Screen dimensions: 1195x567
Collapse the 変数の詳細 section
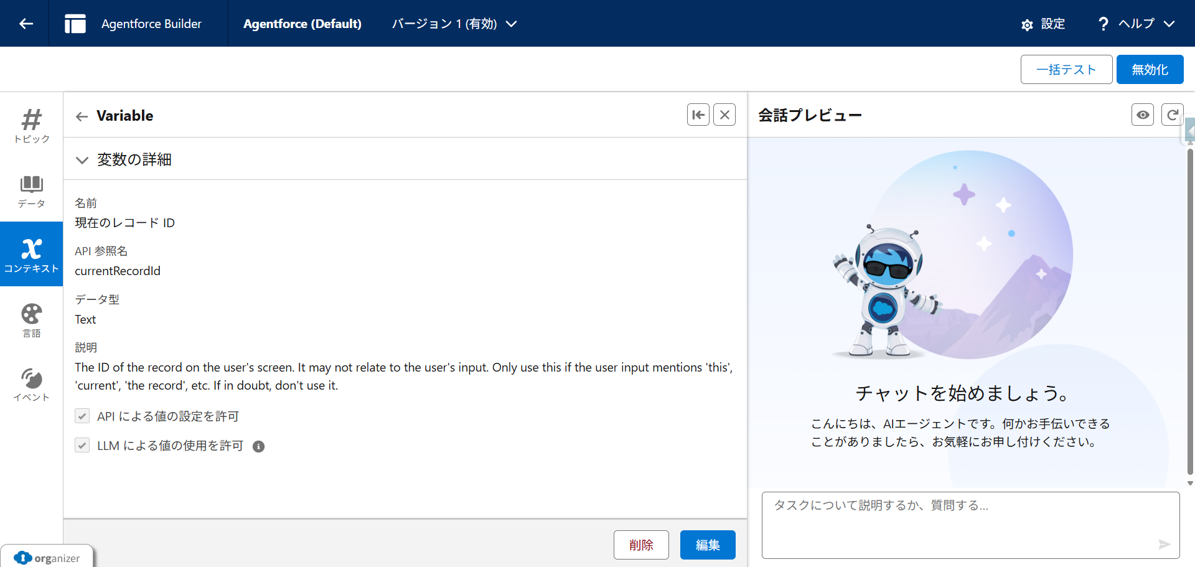coord(82,160)
